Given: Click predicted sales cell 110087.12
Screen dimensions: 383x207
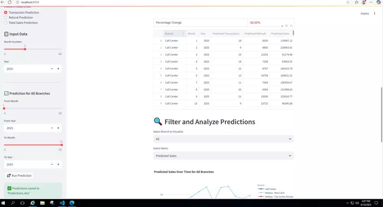Looking at the screenshot, I should (x=281, y=40).
